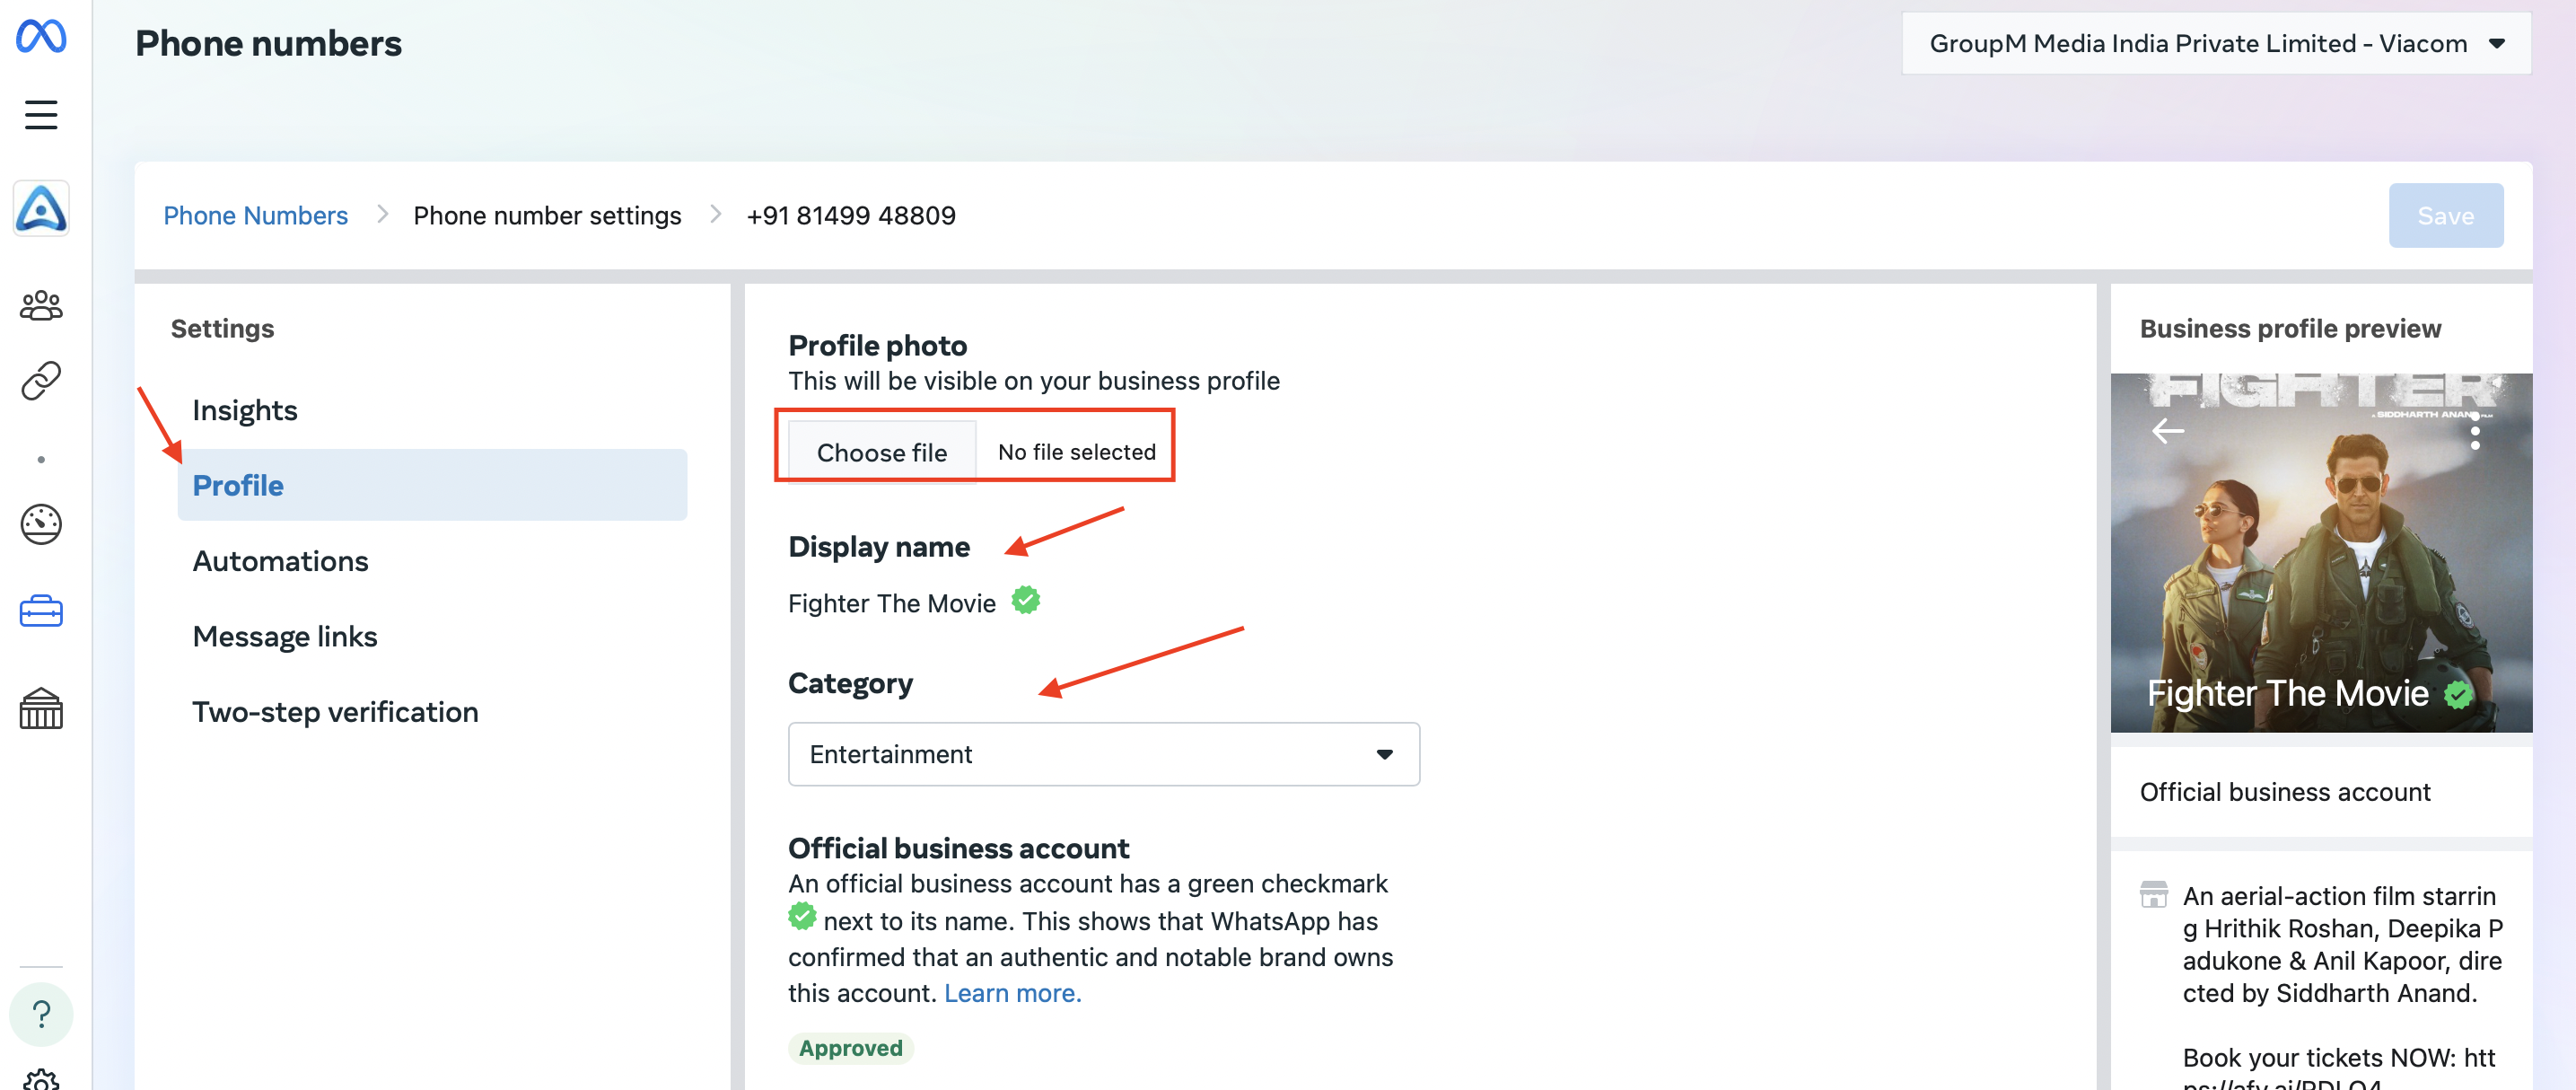Viewport: 2576px width, 1090px height.
Task: Open three-dot menu in profile preview
Action: tap(2474, 433)
